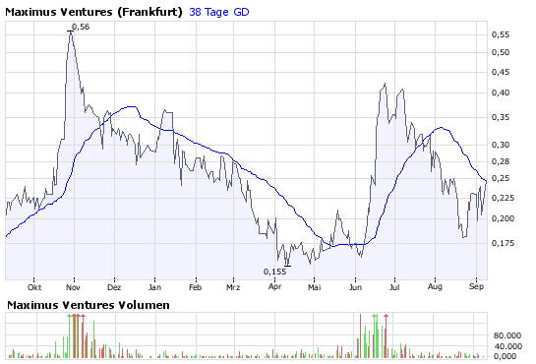Click the 40.000 volume axis label
The height and width of the screenshot is (364, 536).
[x=507, y=346]
